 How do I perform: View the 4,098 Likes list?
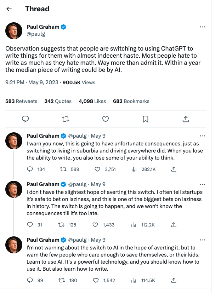92,101
